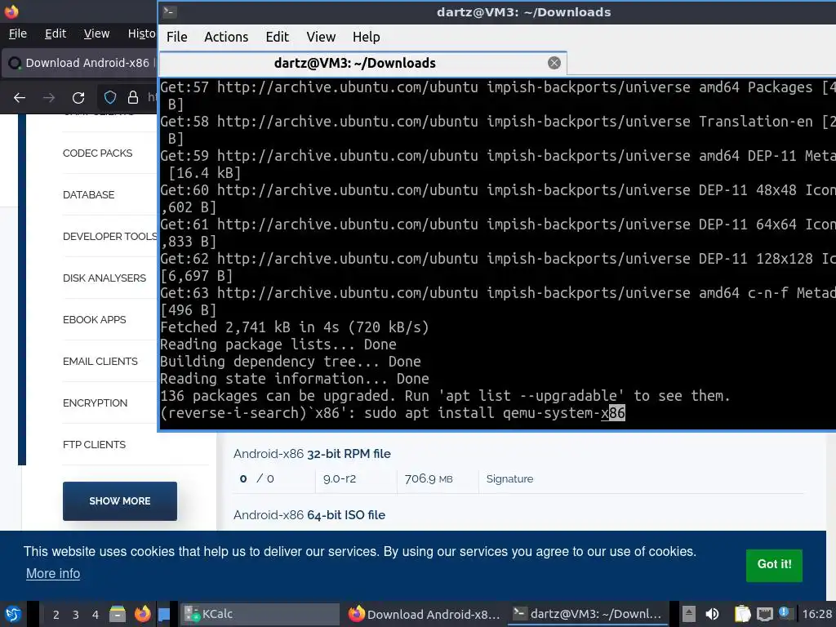Viewport: 836px width, 627px height.
Task: Click the SHOW MORE button
Action: pyautogui.click(x=120, y=501)
